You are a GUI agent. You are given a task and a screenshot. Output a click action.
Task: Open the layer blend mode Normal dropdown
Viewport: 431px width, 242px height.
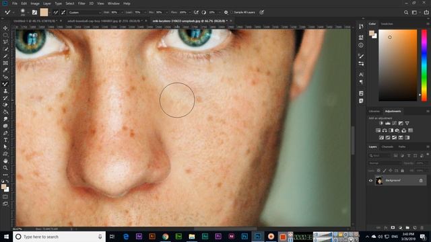tap(385, 163)
